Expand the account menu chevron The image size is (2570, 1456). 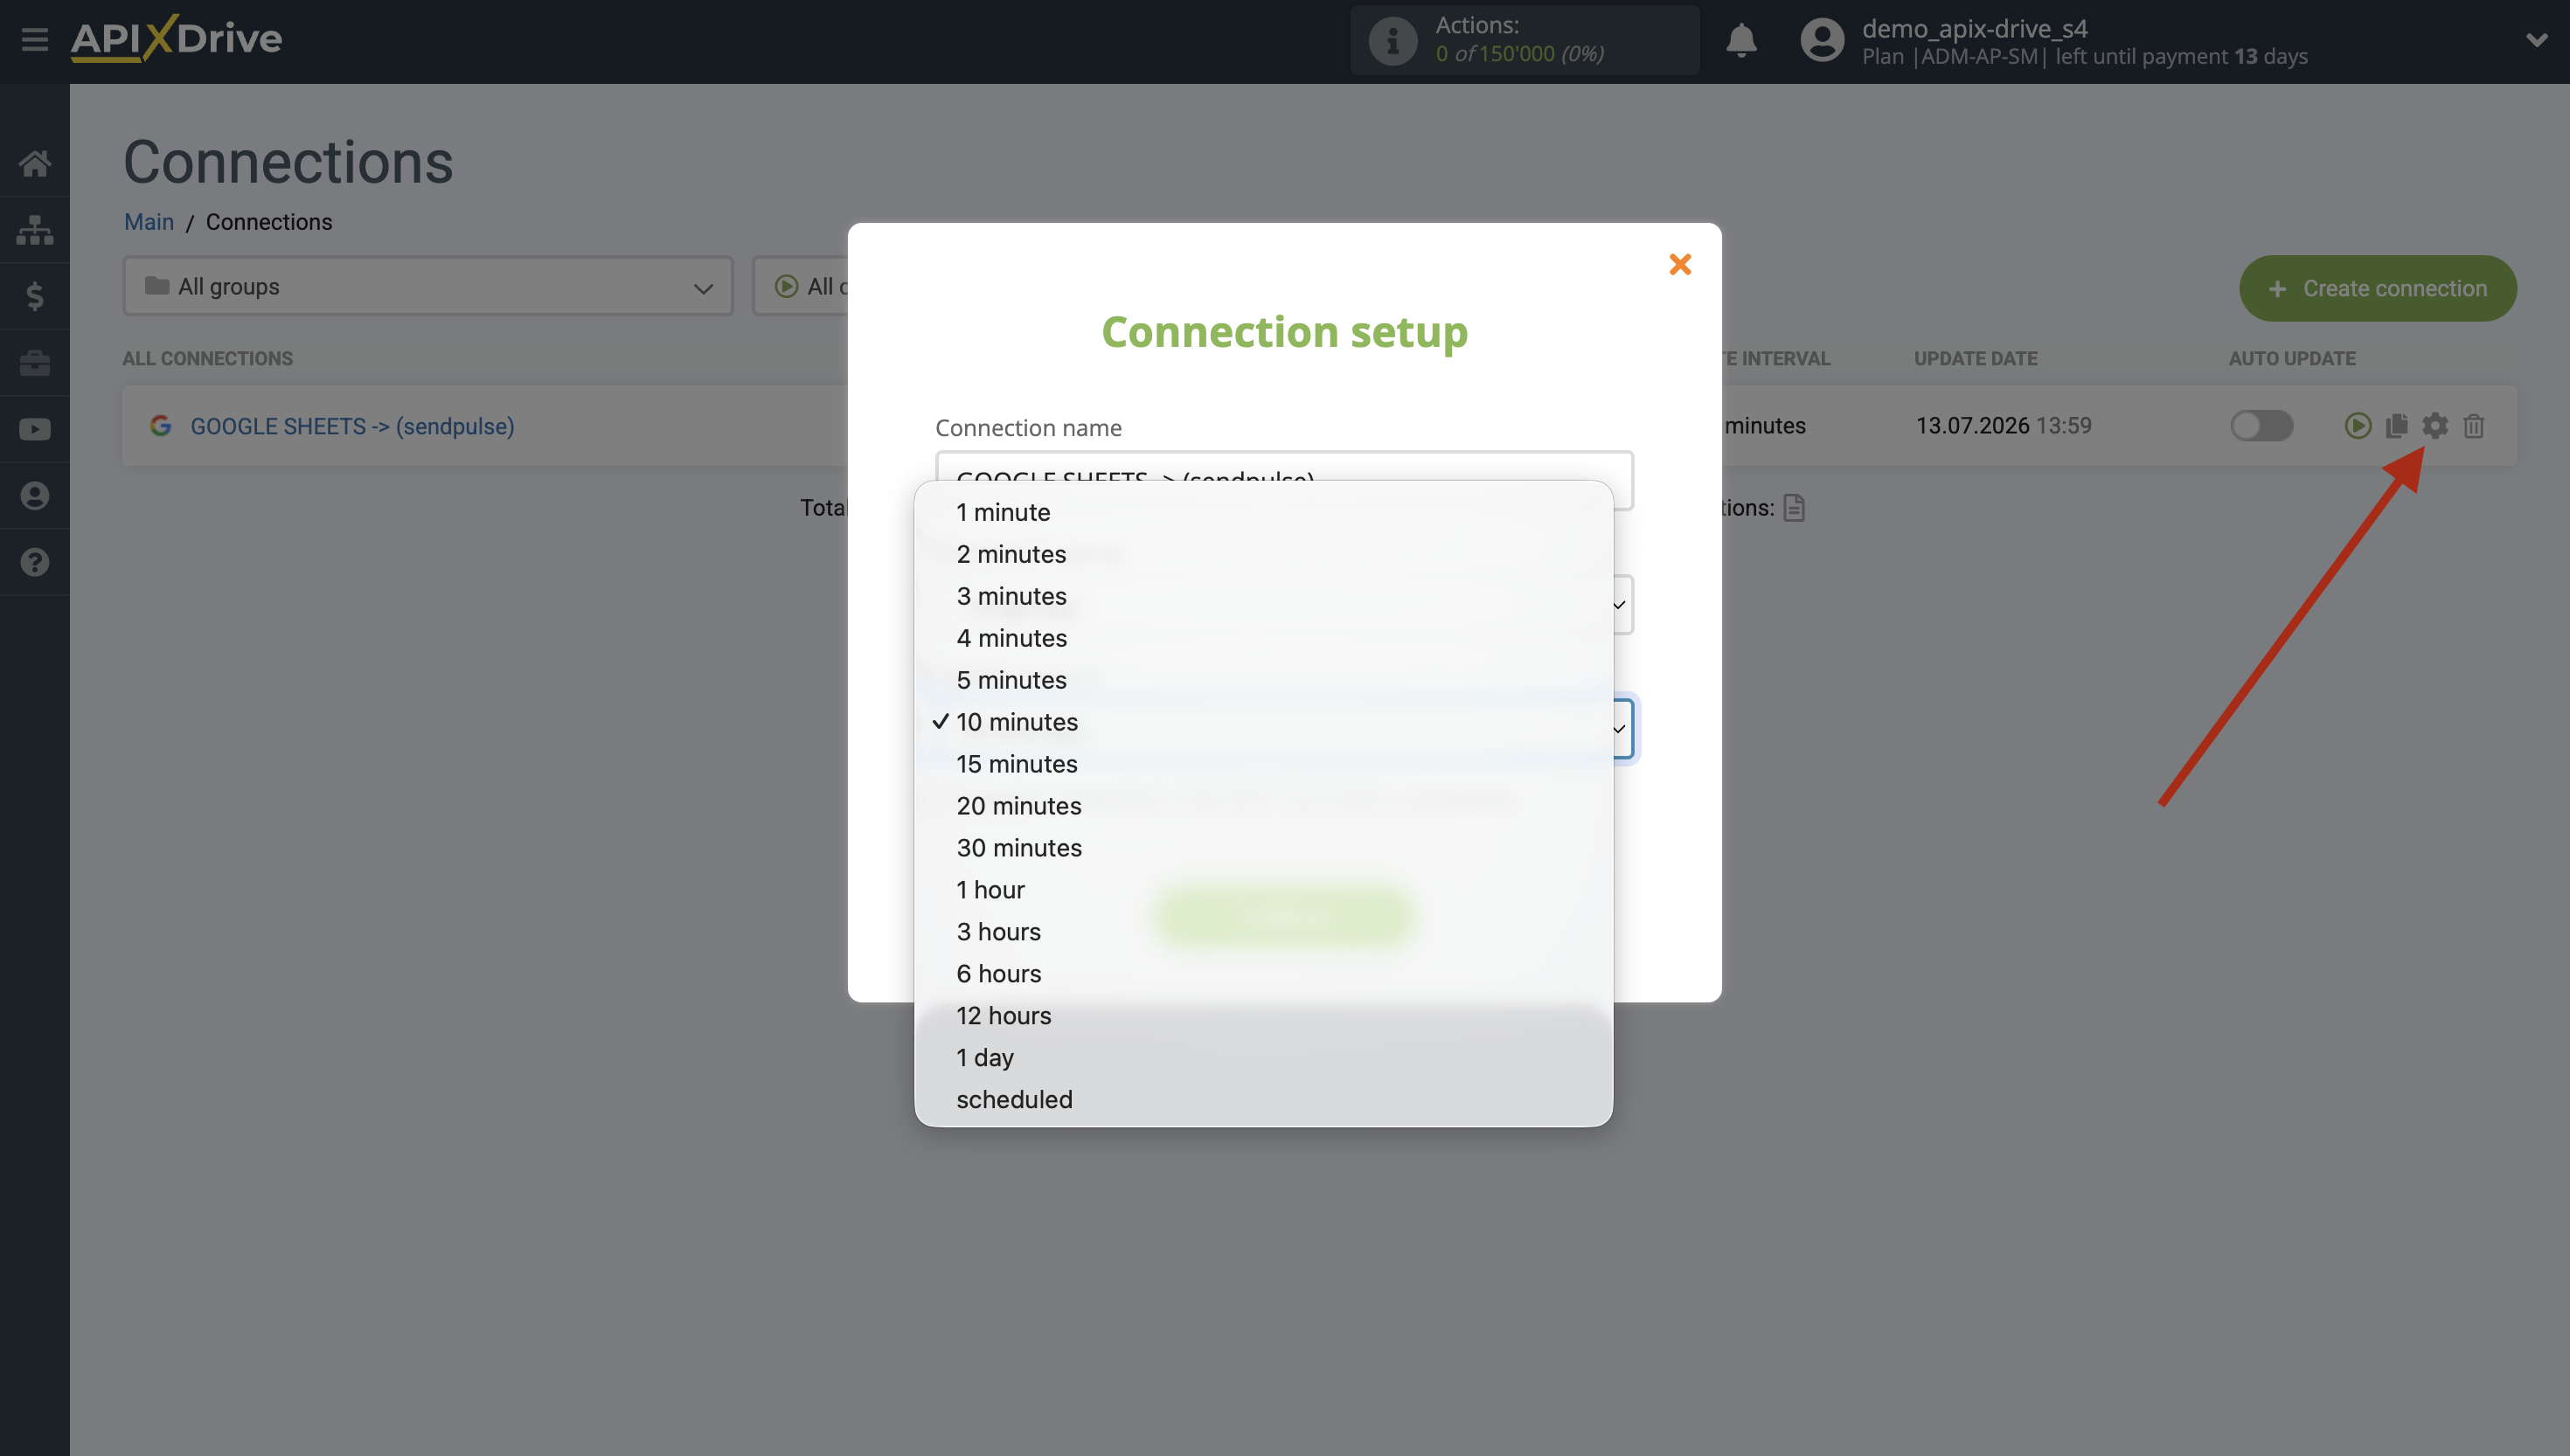point(2536,40)
